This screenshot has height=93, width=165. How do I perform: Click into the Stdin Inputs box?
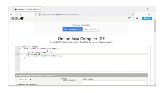(x=114, y=83)
